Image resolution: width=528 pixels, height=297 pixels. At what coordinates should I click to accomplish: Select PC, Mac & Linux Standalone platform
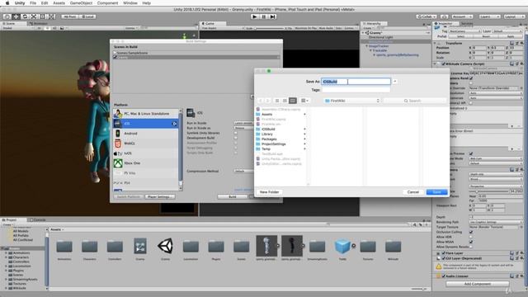pos(146,114)
